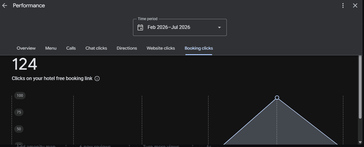Switch to the Menu tab
Screen dimensions: 364x147
[x=51, y=48]
